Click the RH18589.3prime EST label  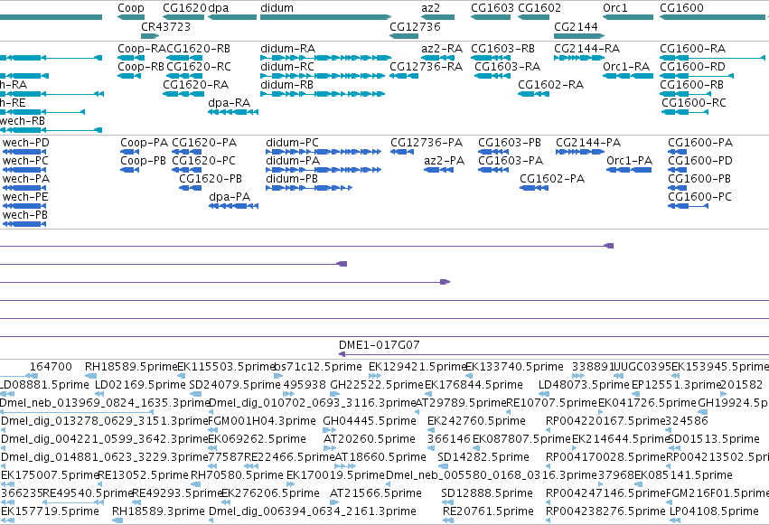pyautogui.click(x=158, y=511)
